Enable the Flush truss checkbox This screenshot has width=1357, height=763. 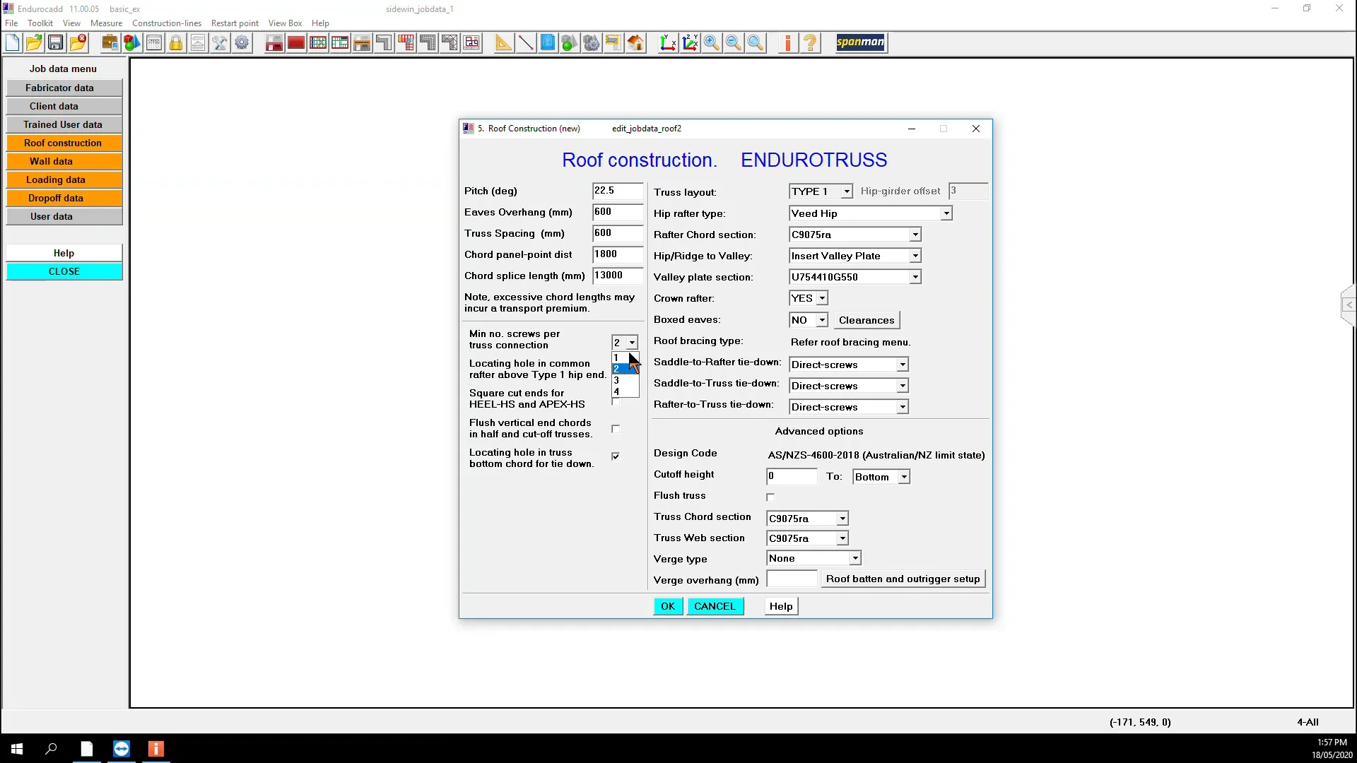(x=770, y=497)
